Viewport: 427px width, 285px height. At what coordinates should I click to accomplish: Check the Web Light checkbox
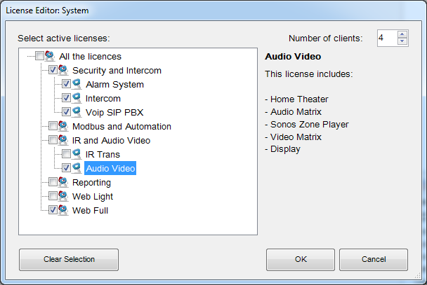click(x=53, y=196)
